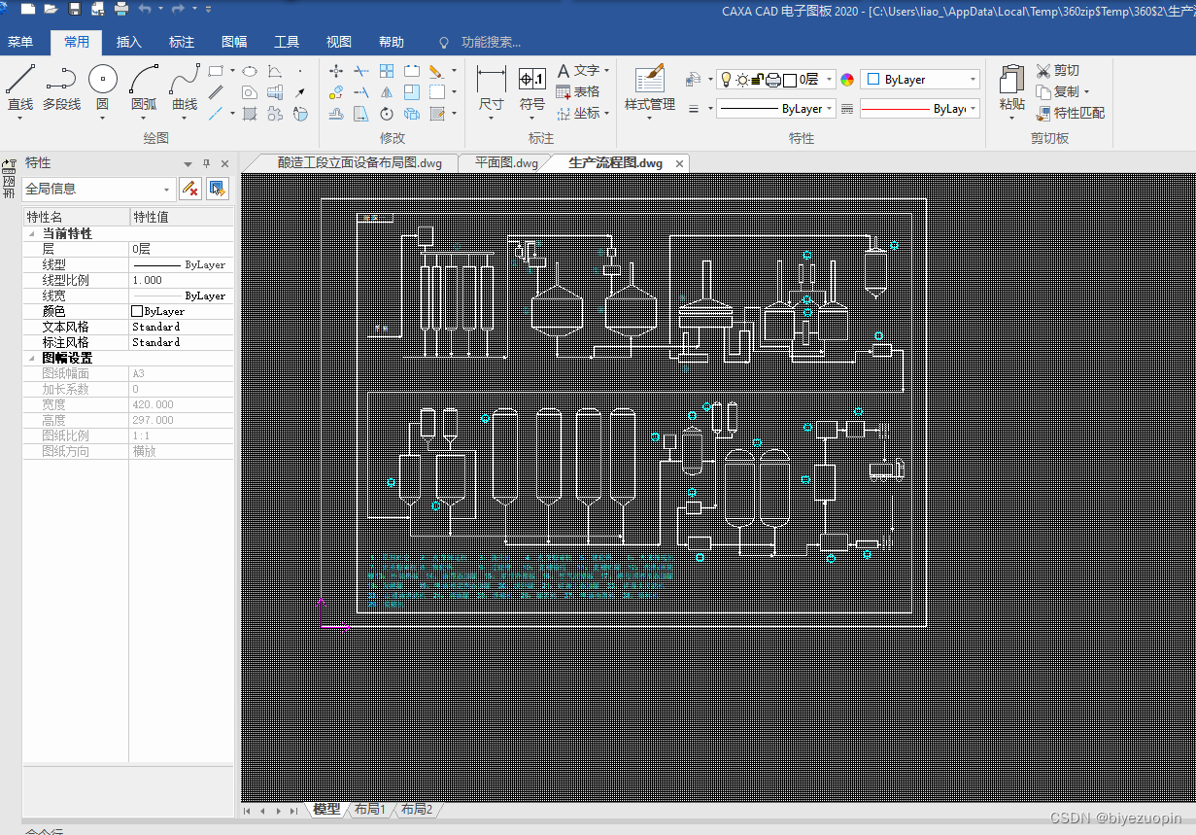Switch to the 插入 ribbon tab
The image size is (1196, 835).
tap(128, 42)
